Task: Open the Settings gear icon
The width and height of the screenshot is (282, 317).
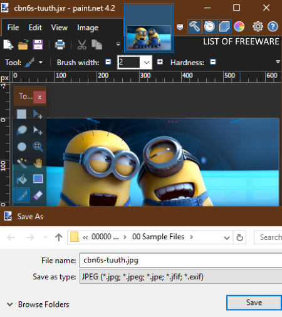Action: (258, 26)
